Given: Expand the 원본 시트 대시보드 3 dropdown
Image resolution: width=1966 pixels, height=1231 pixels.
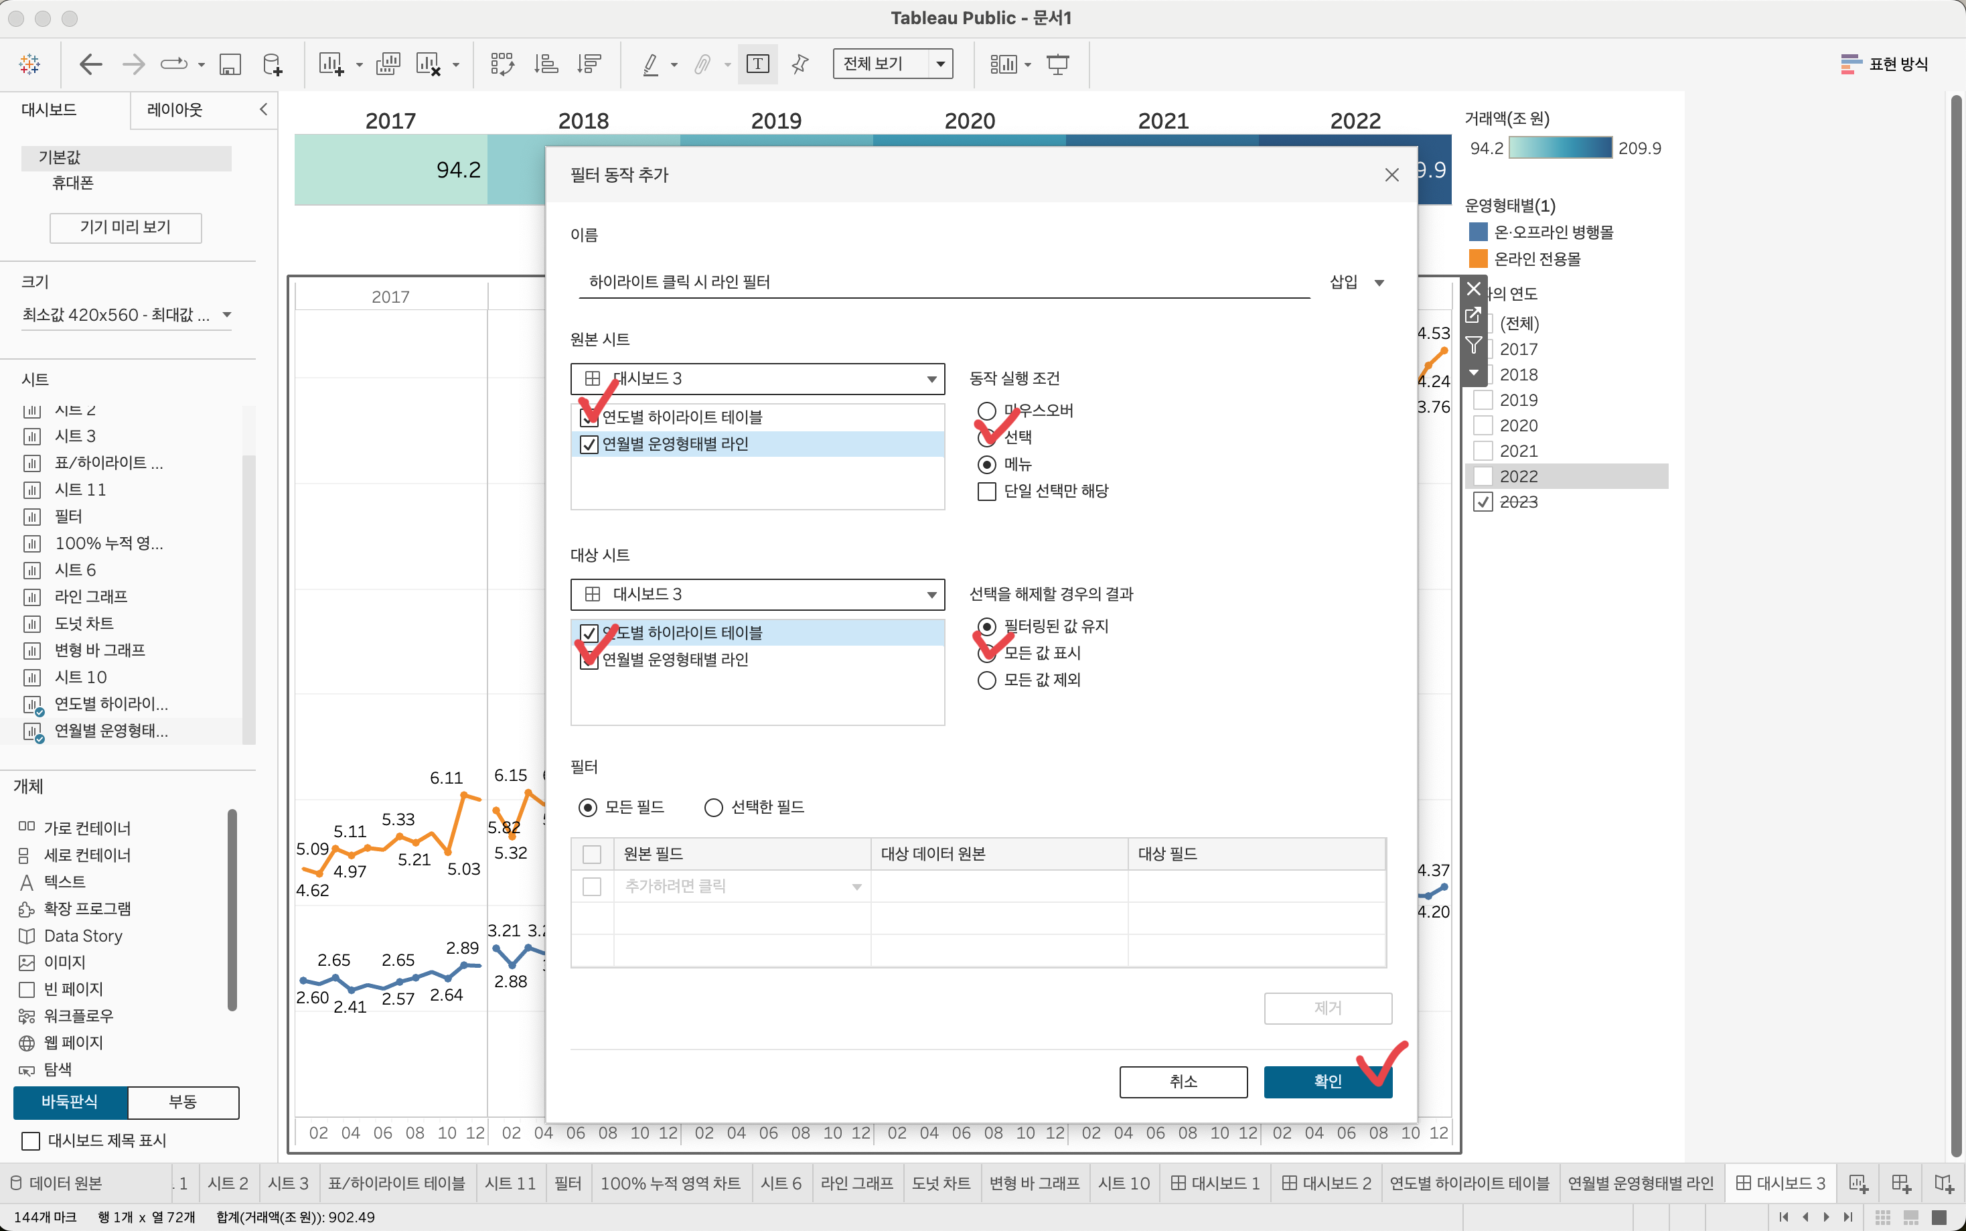Looking at the screenshot, I should (931, 379).
